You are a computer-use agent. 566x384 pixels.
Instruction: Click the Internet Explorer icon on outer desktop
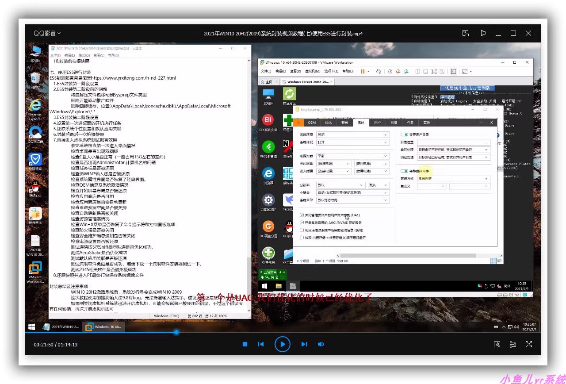[35, 110]
